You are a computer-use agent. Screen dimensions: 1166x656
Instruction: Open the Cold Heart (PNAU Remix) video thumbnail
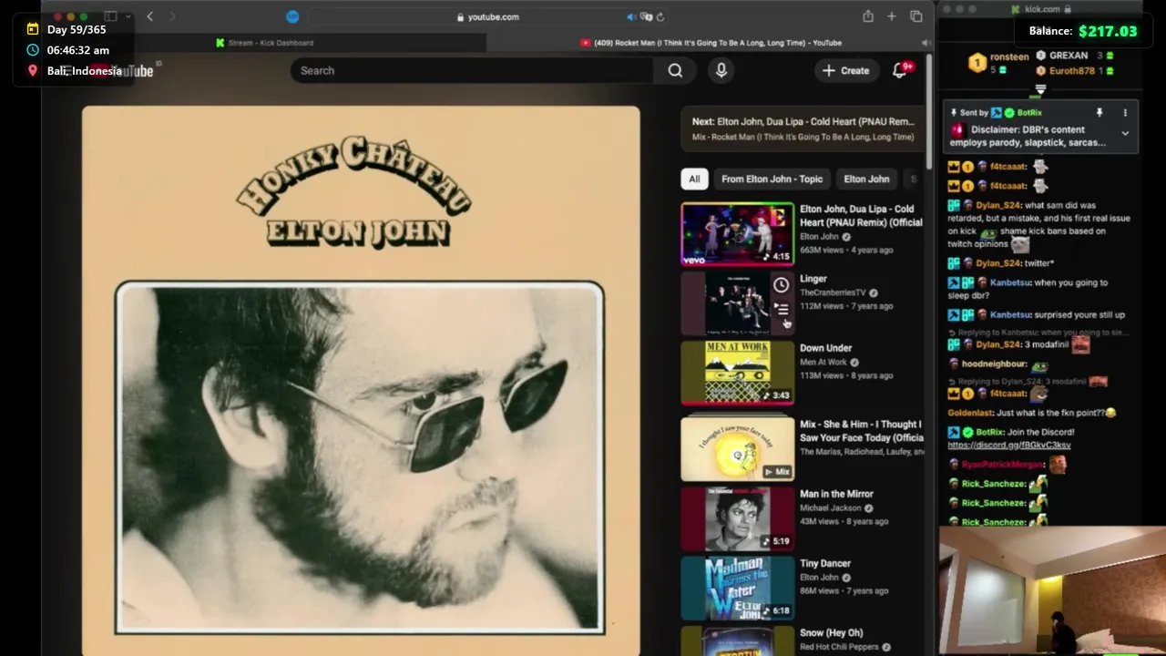pyautogui.click(x=737, y=233)
